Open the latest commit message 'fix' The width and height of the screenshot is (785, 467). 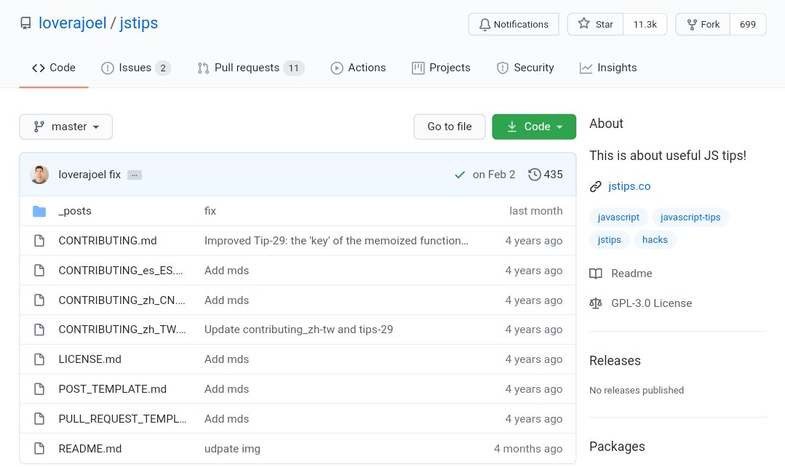[115, 175]
